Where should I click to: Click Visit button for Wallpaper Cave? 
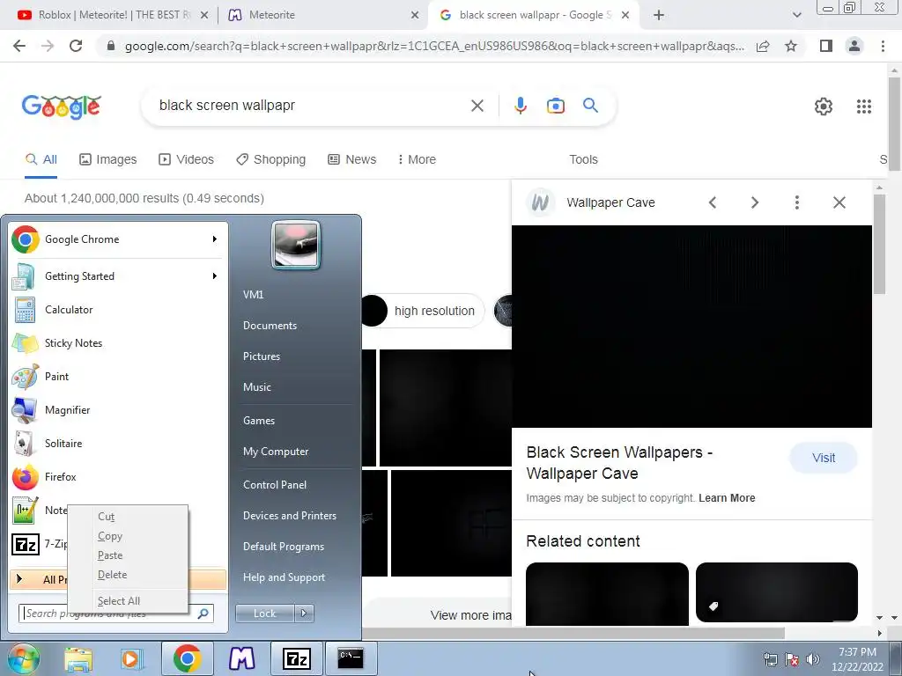click(824, 458)
